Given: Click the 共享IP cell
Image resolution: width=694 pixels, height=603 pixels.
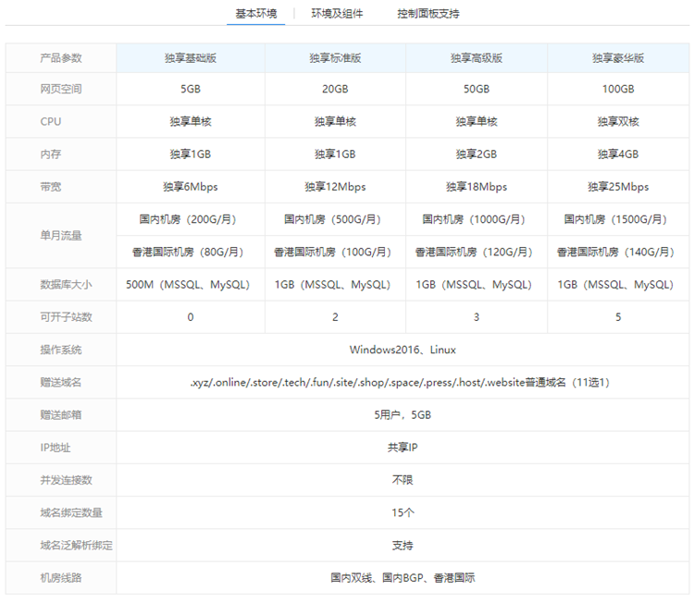Looking at the screenshot, I should (403, 447).
